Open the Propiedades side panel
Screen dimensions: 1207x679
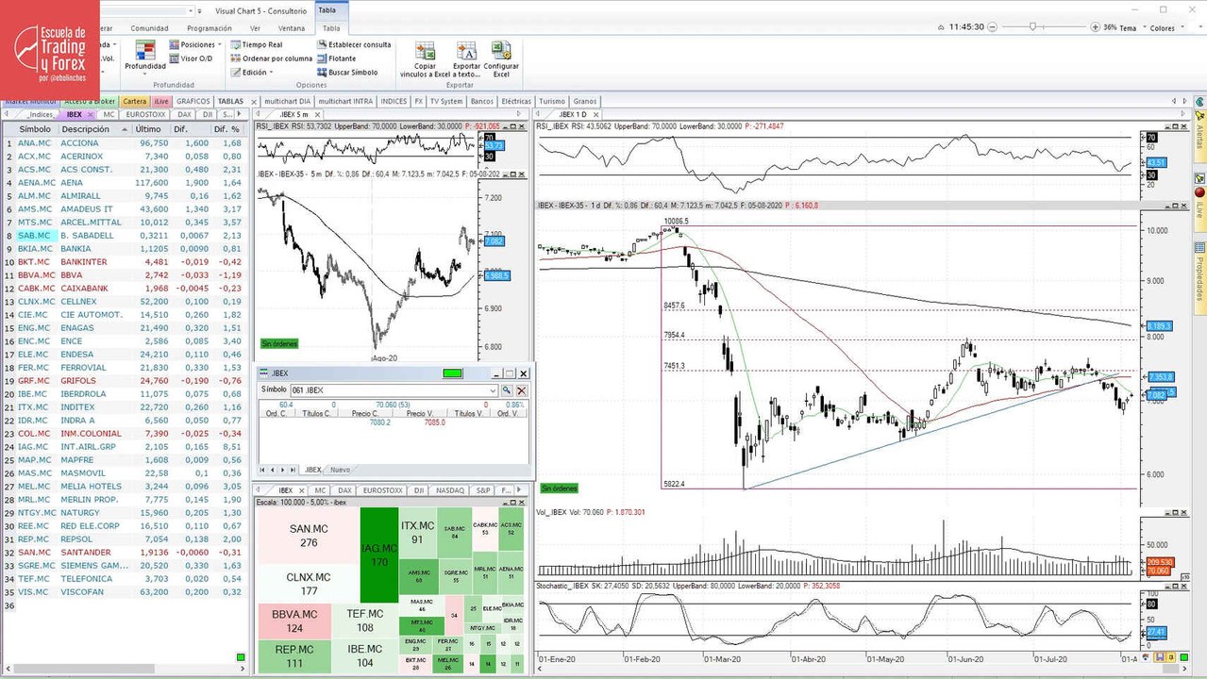1199,278
